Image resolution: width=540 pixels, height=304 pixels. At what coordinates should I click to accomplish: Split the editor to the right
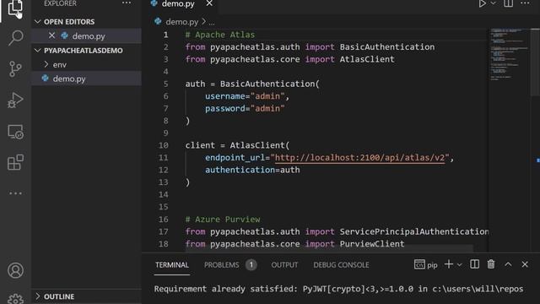tap(508, 3)
